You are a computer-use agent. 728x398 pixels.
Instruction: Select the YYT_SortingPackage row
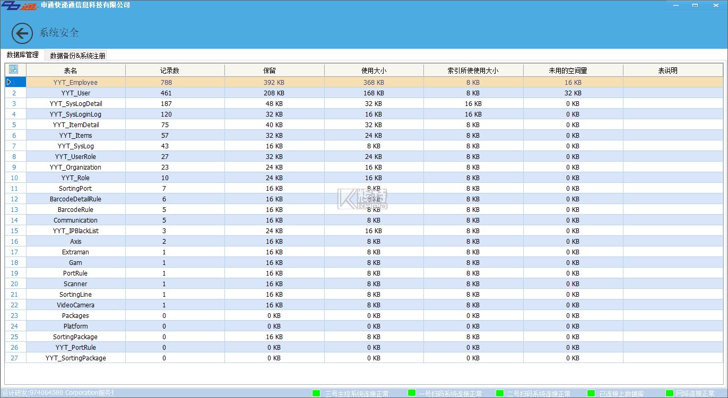76,358
